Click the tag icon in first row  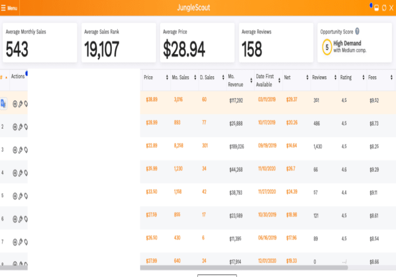tap(26, 104)
